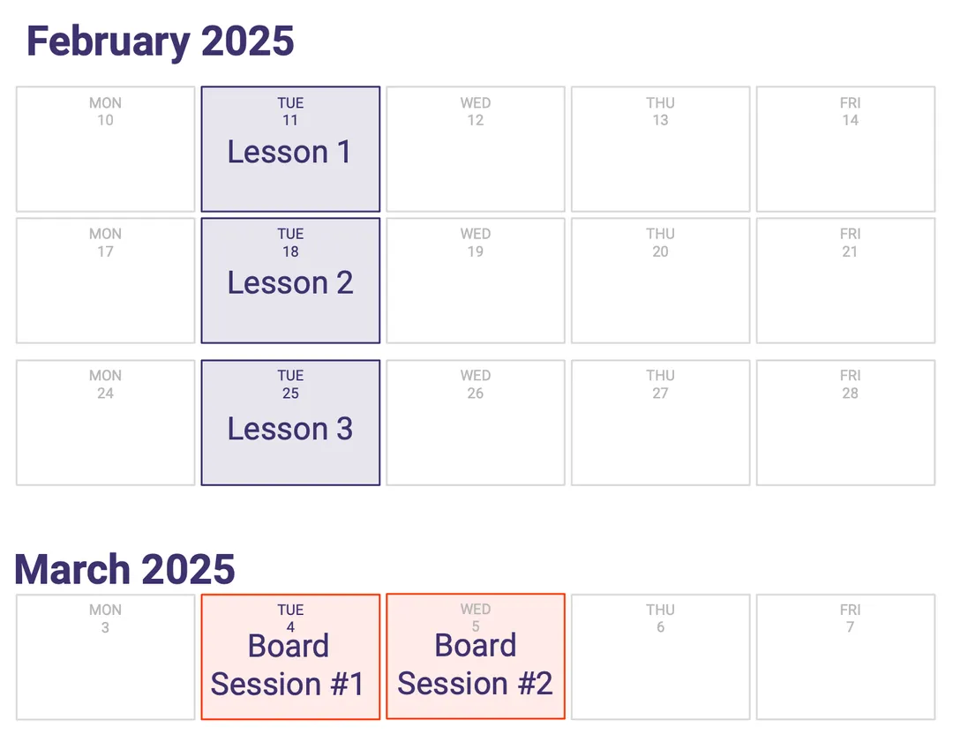The height and width of the screenshot is (742, 953).
Task: Choose Friday February 21 cell
Action: point(845,281)
